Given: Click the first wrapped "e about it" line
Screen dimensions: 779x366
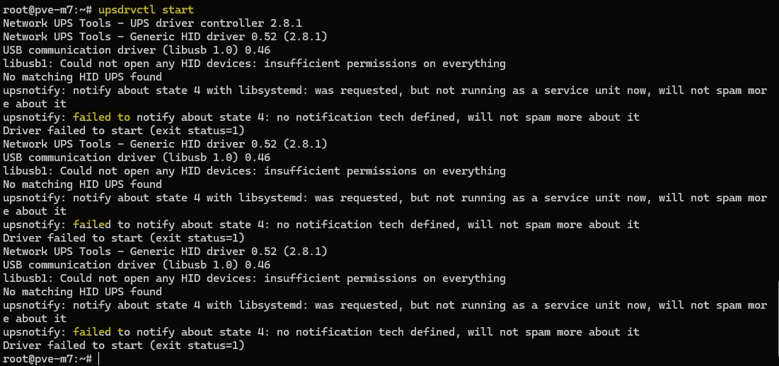Looking at the screenshot, I should click(x=35, y=104).
